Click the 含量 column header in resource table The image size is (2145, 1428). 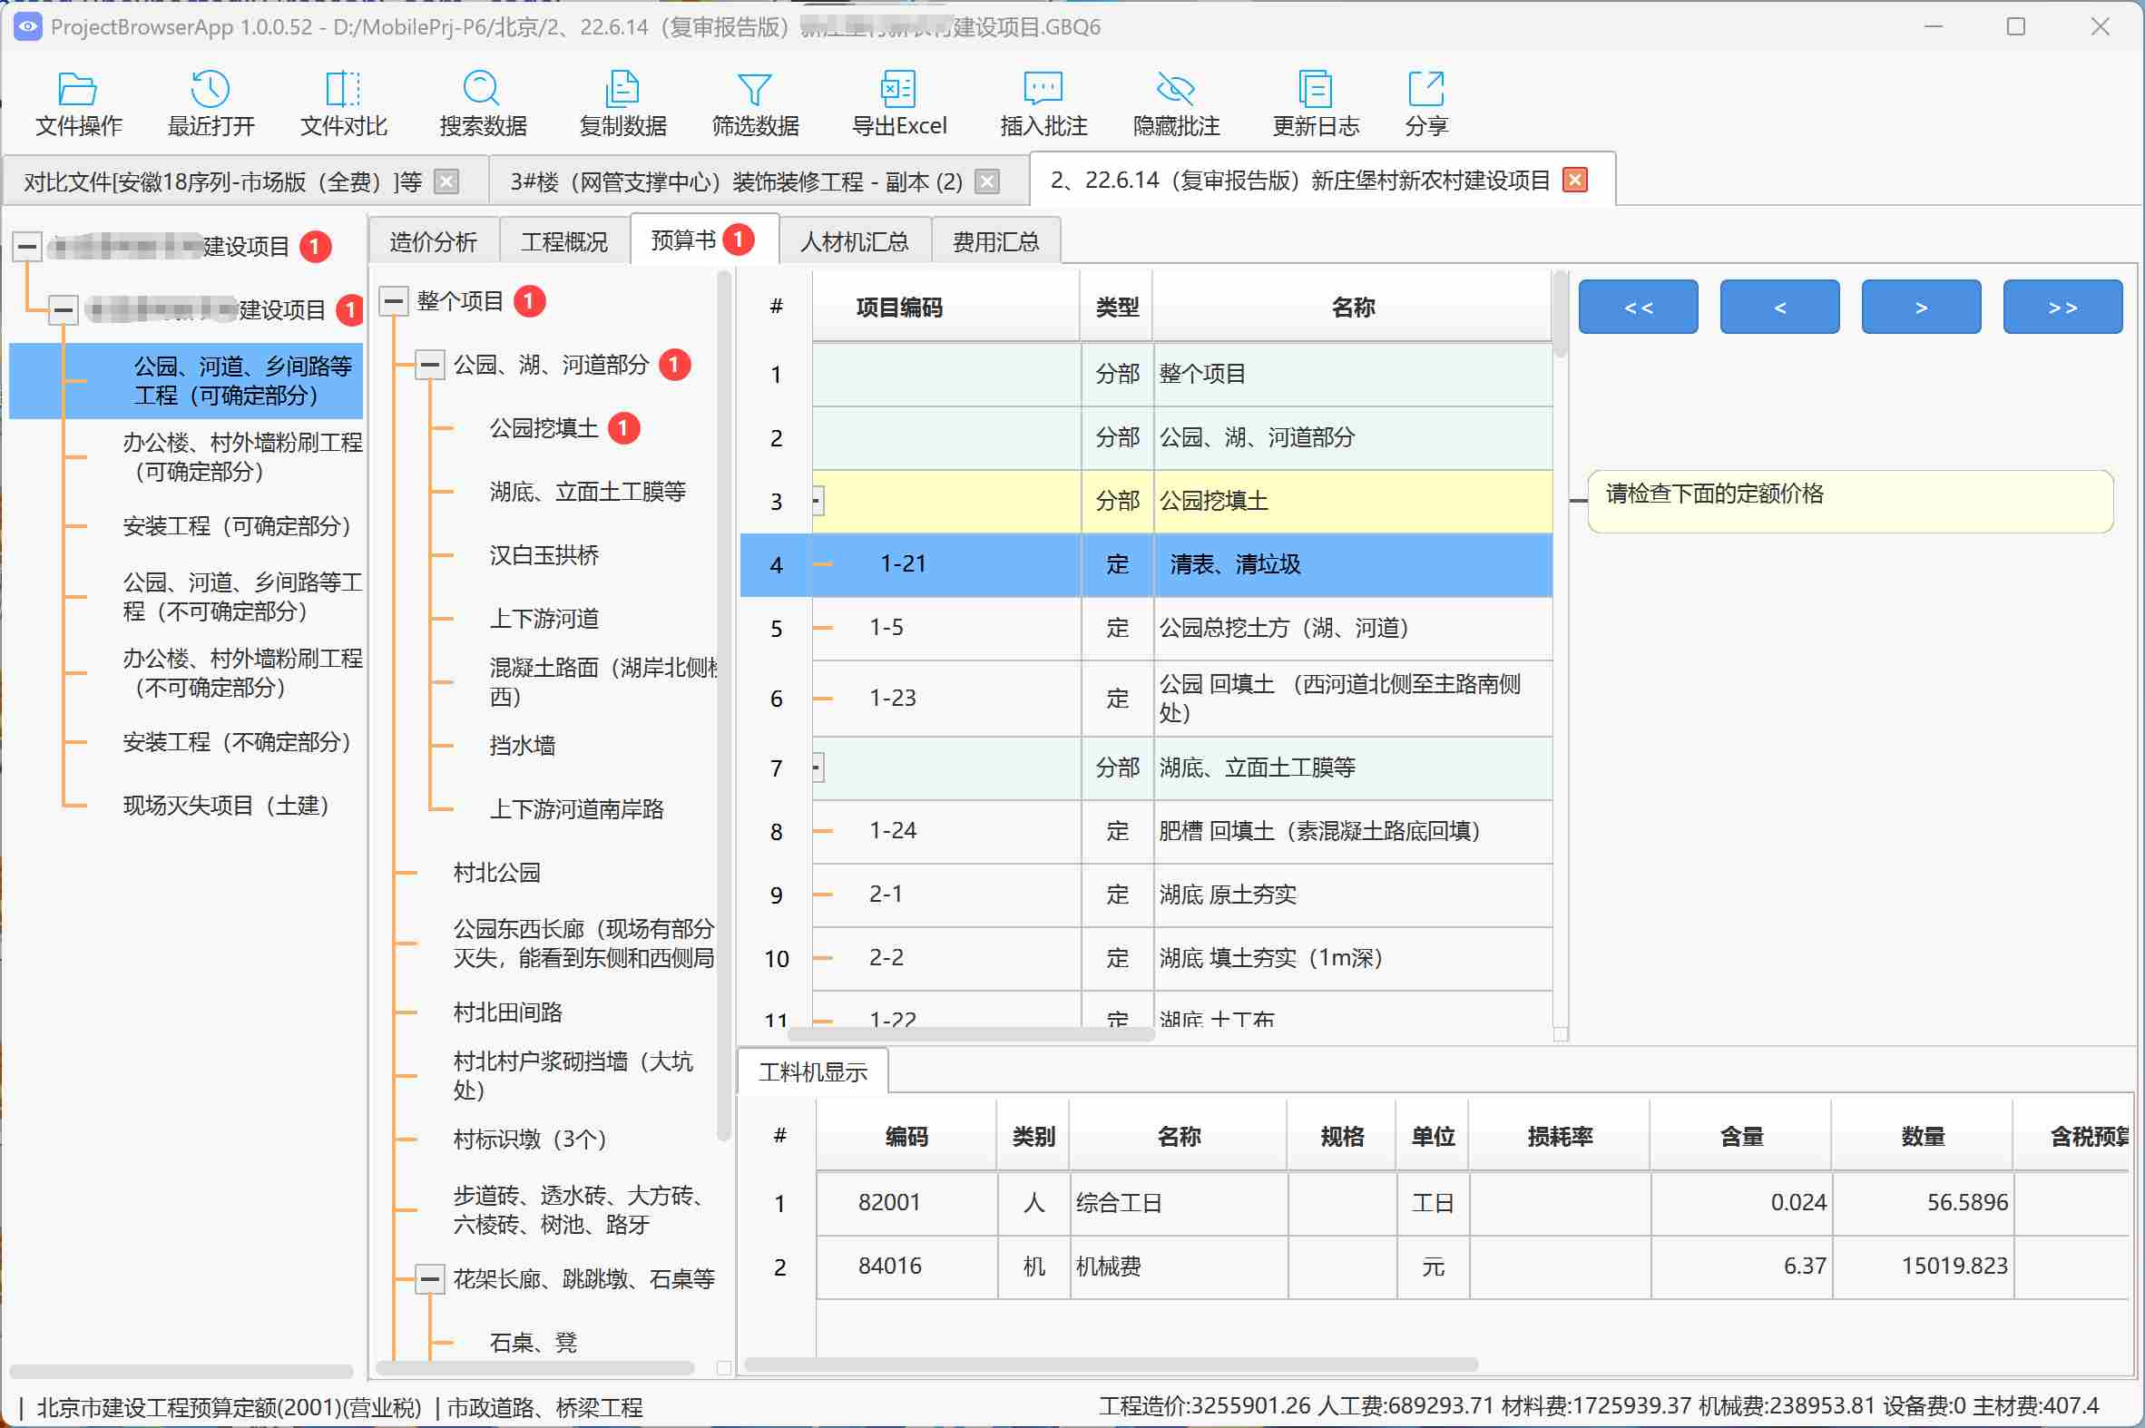1740,1136
